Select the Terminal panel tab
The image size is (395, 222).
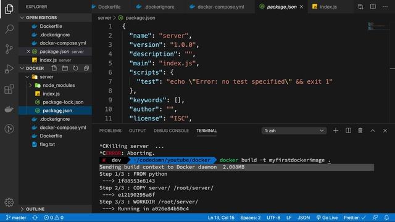pyautogui.click(x=207, y=131)
